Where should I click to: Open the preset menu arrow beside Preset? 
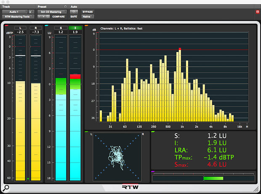[x=65, y=7]
